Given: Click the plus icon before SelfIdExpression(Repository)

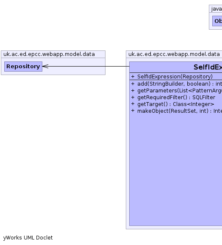Looking at the screenshot, I should click(x=133, y=77).
